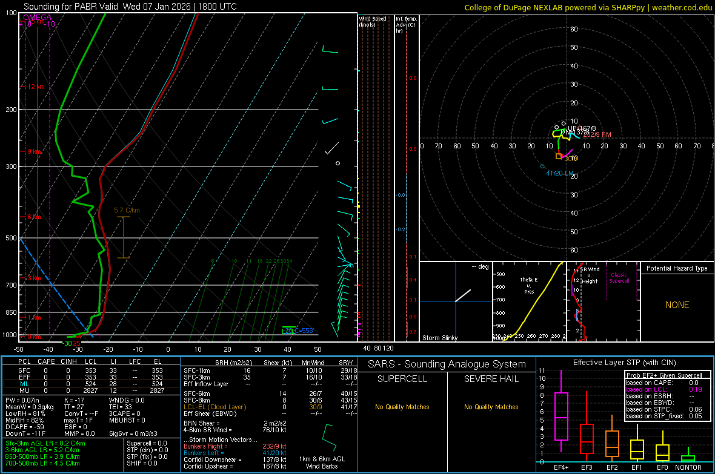Click the 'maxT = 1F' value
Screen dimensions: 715x474
78,420
